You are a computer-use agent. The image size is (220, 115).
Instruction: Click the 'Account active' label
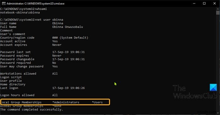(x=13, y=41)
